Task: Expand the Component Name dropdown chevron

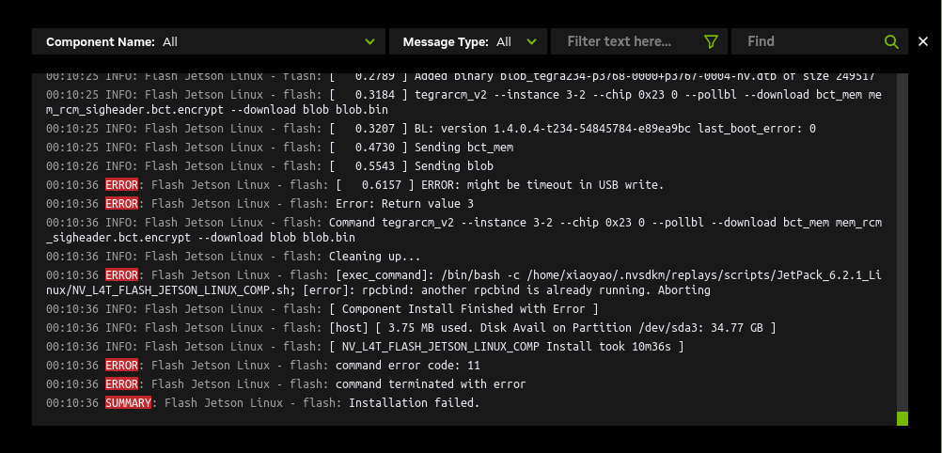Action: point(369,41)
